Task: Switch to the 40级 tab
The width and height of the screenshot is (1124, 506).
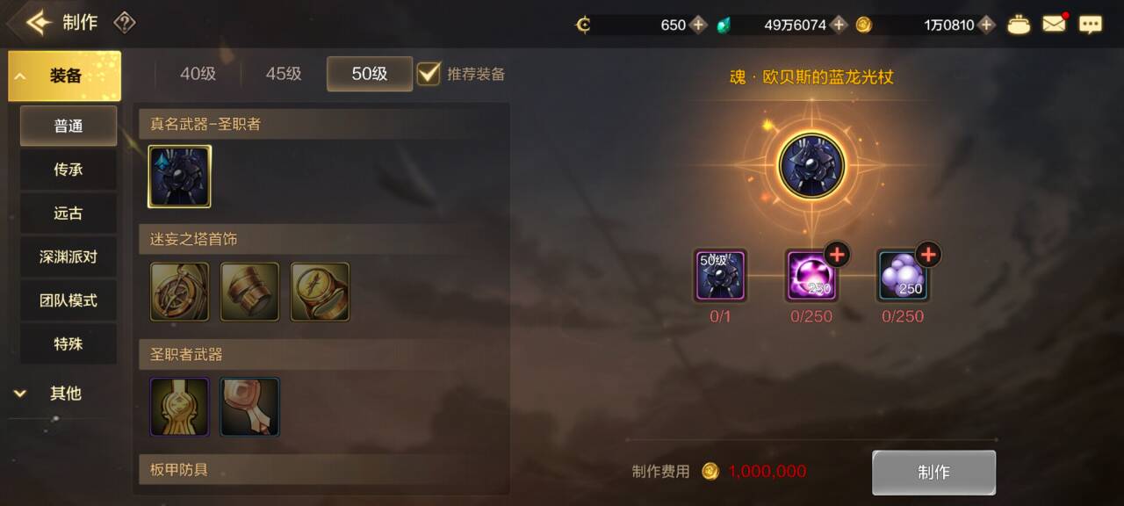Action: [x=198, y=74]
